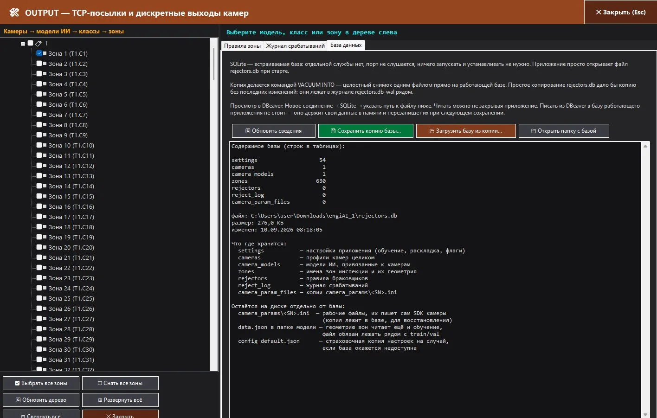Click the tag icon of class 1

tap(39, 44)
